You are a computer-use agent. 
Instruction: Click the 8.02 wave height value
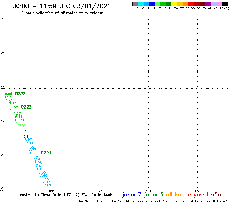point(41,169)
